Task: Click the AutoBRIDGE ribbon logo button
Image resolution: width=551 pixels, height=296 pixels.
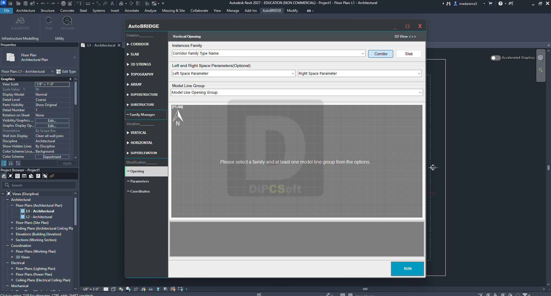Action: tap(20, 23)
